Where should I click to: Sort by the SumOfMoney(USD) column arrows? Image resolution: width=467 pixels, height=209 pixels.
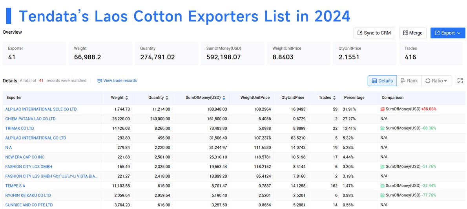tap(224, 98)
